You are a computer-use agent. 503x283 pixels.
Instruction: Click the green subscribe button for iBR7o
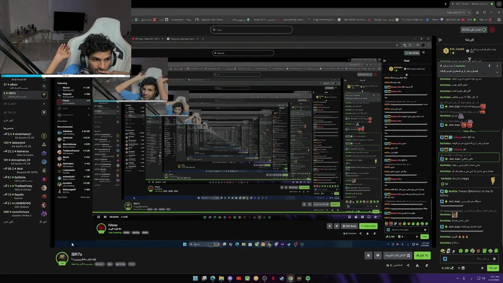pyautogui.click(x=422, y=255)
